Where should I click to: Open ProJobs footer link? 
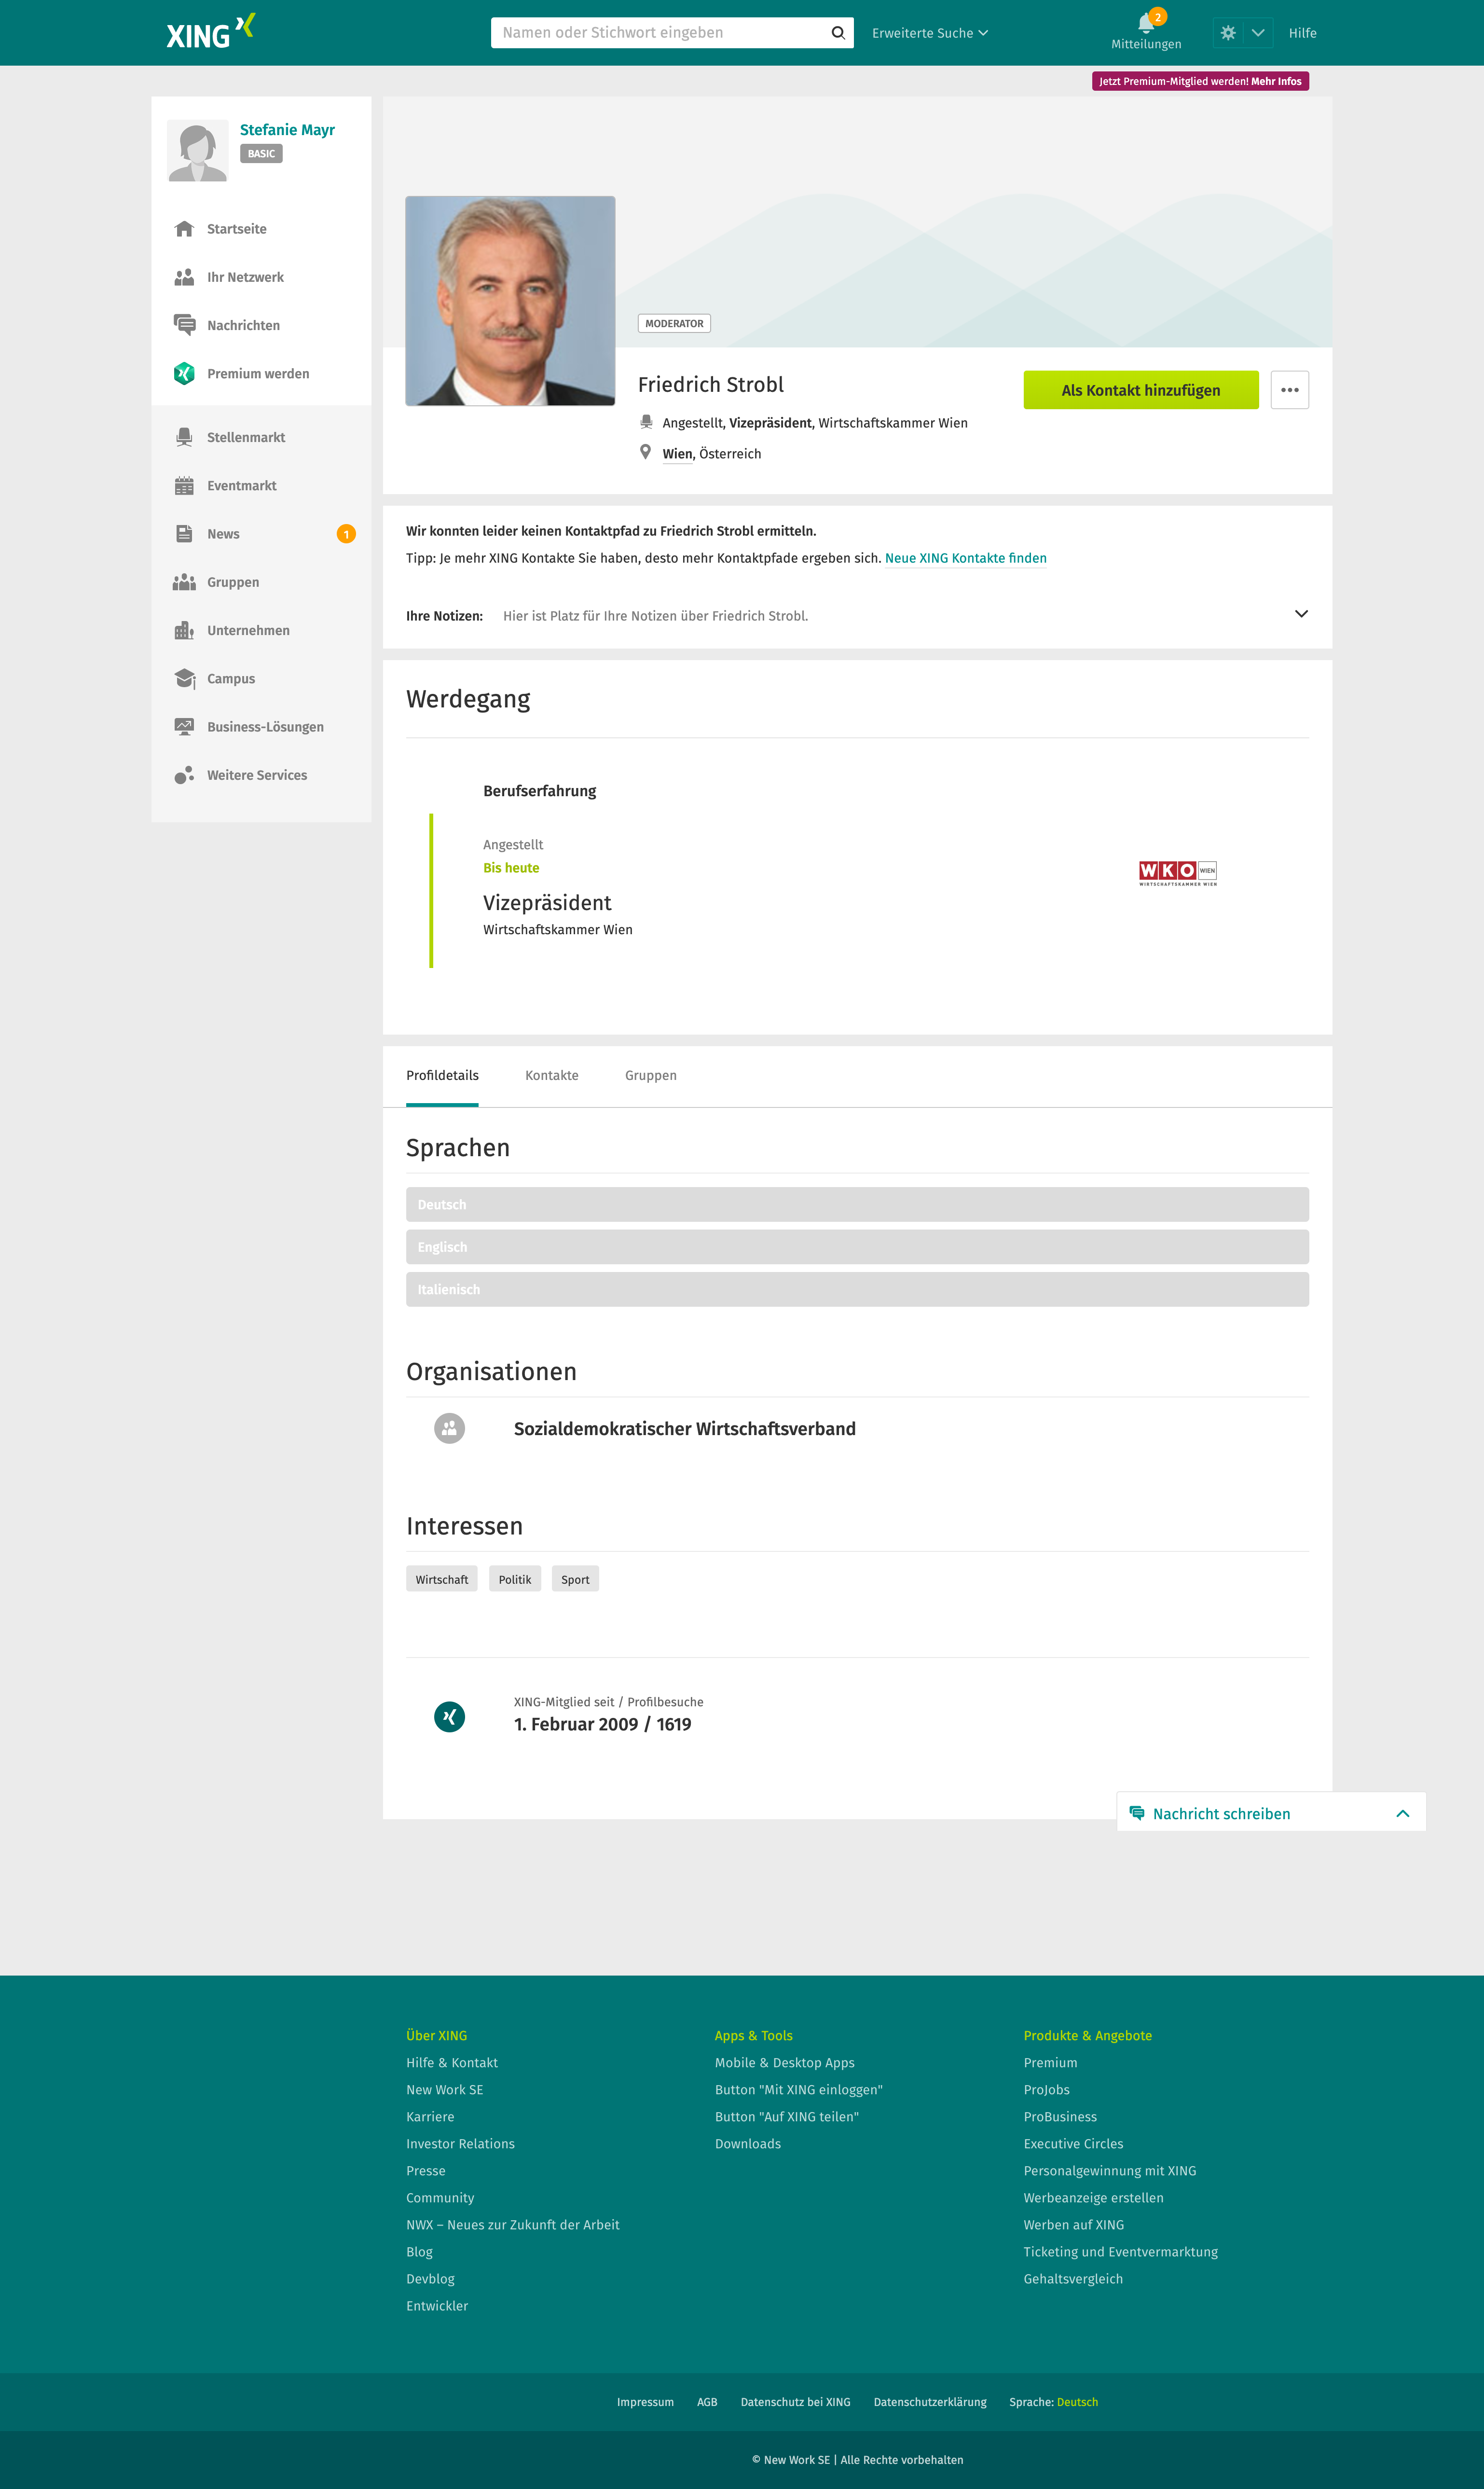click(1047, 2089)
